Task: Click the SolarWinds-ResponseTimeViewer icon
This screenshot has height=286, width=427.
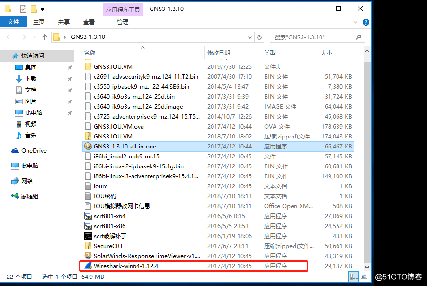Action: click(88, 256)
